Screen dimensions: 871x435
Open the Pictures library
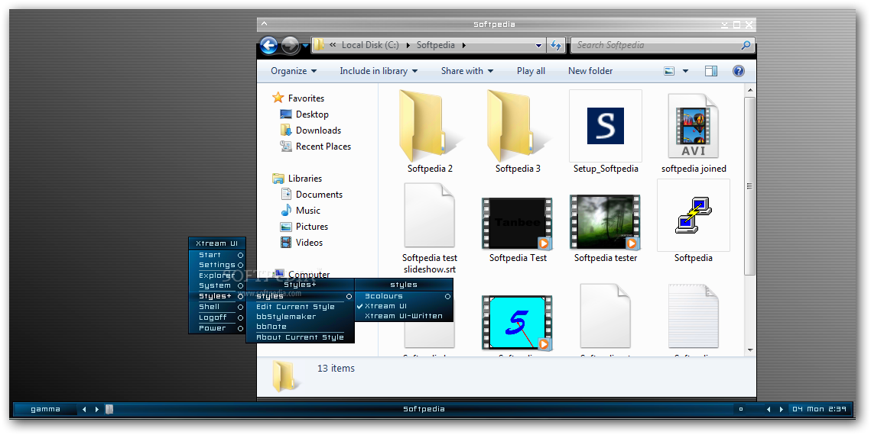(x=312, y=227)
